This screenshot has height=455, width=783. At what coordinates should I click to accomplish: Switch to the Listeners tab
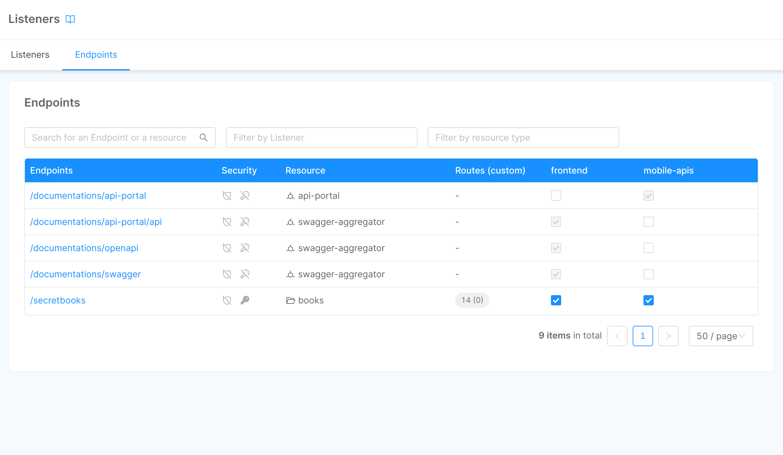(30, 55)
